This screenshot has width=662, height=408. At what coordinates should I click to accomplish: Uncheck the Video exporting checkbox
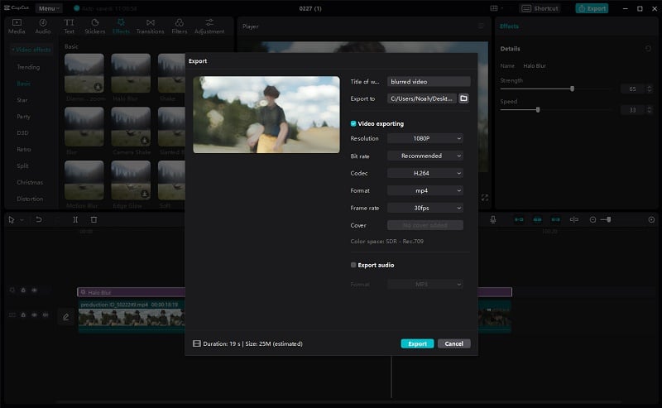pos(353,124)
